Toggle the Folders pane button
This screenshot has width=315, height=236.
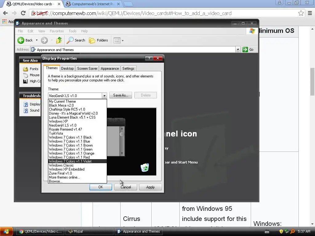tap(98, 40)
